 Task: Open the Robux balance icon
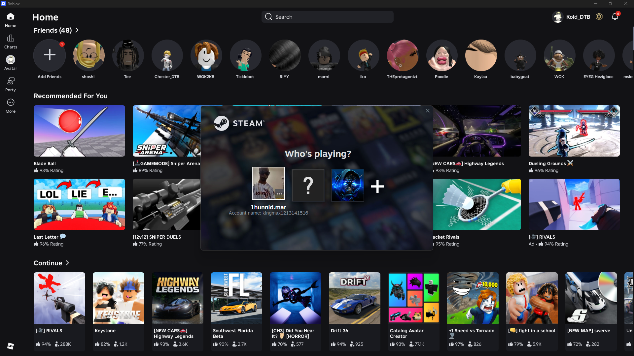point(599,17)
